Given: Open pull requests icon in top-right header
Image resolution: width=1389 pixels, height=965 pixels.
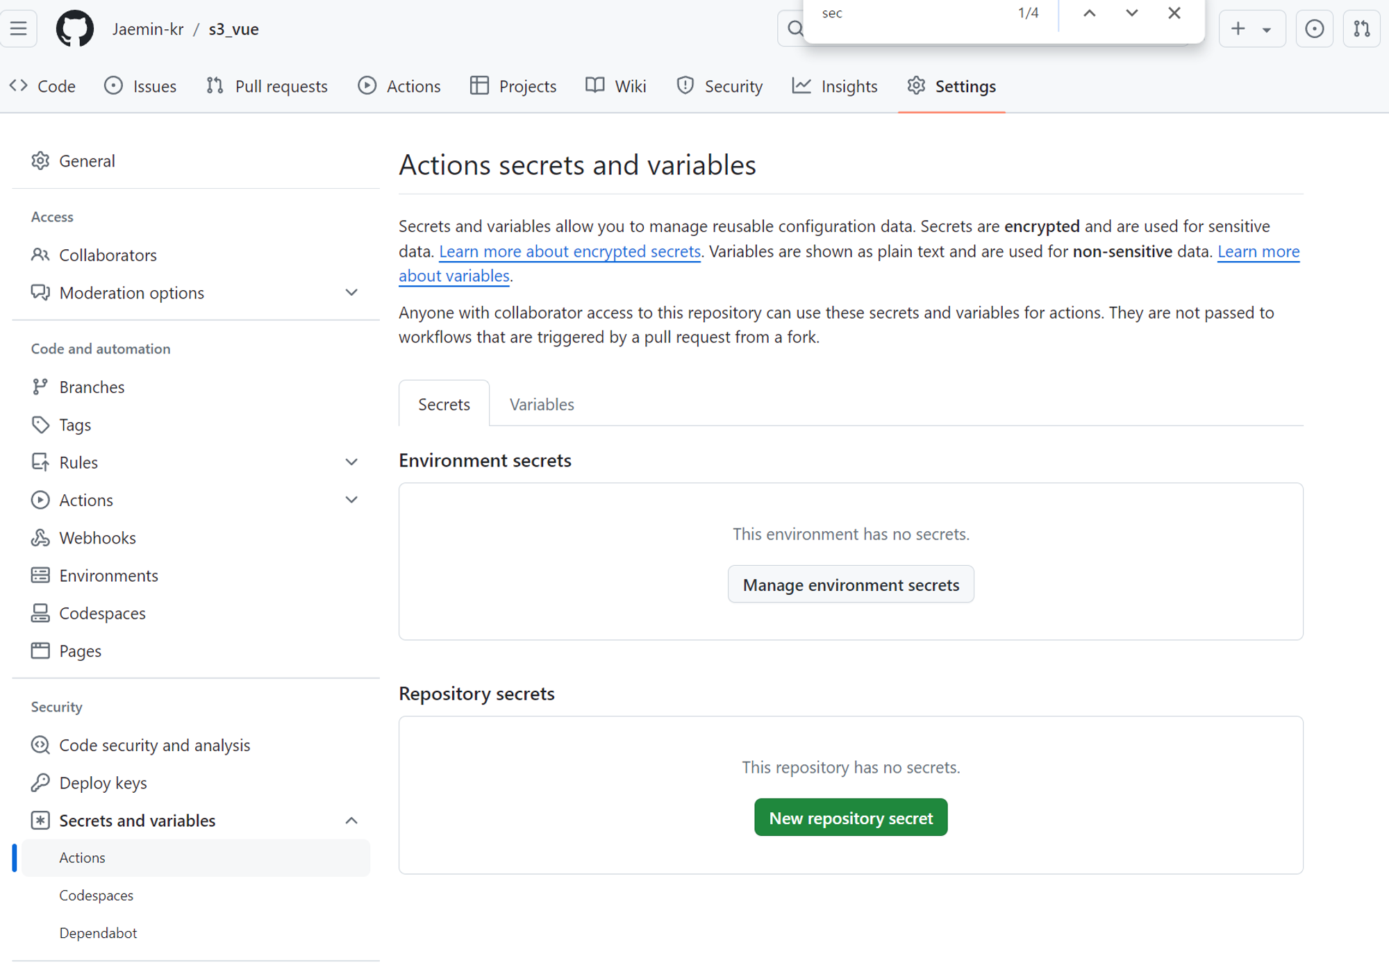Looking at the screenshot, I should point(1361,28).
